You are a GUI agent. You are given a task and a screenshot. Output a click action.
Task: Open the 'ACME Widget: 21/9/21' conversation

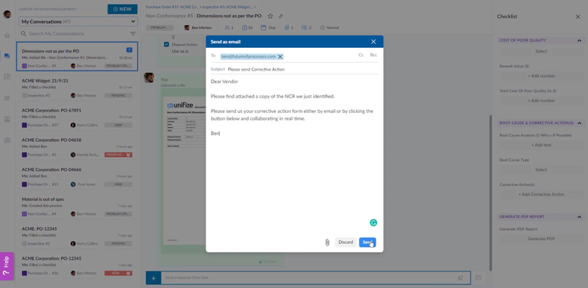77,88
